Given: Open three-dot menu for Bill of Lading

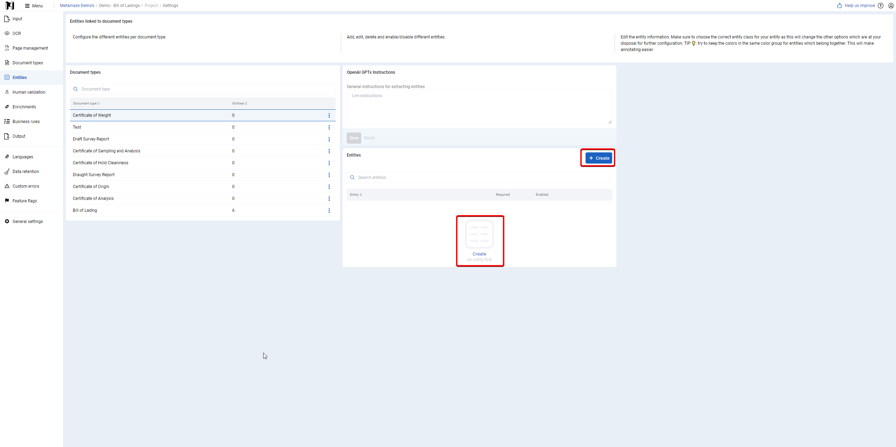Looking at the screenshot, I should pyautogui.click(x=329, y=210).
